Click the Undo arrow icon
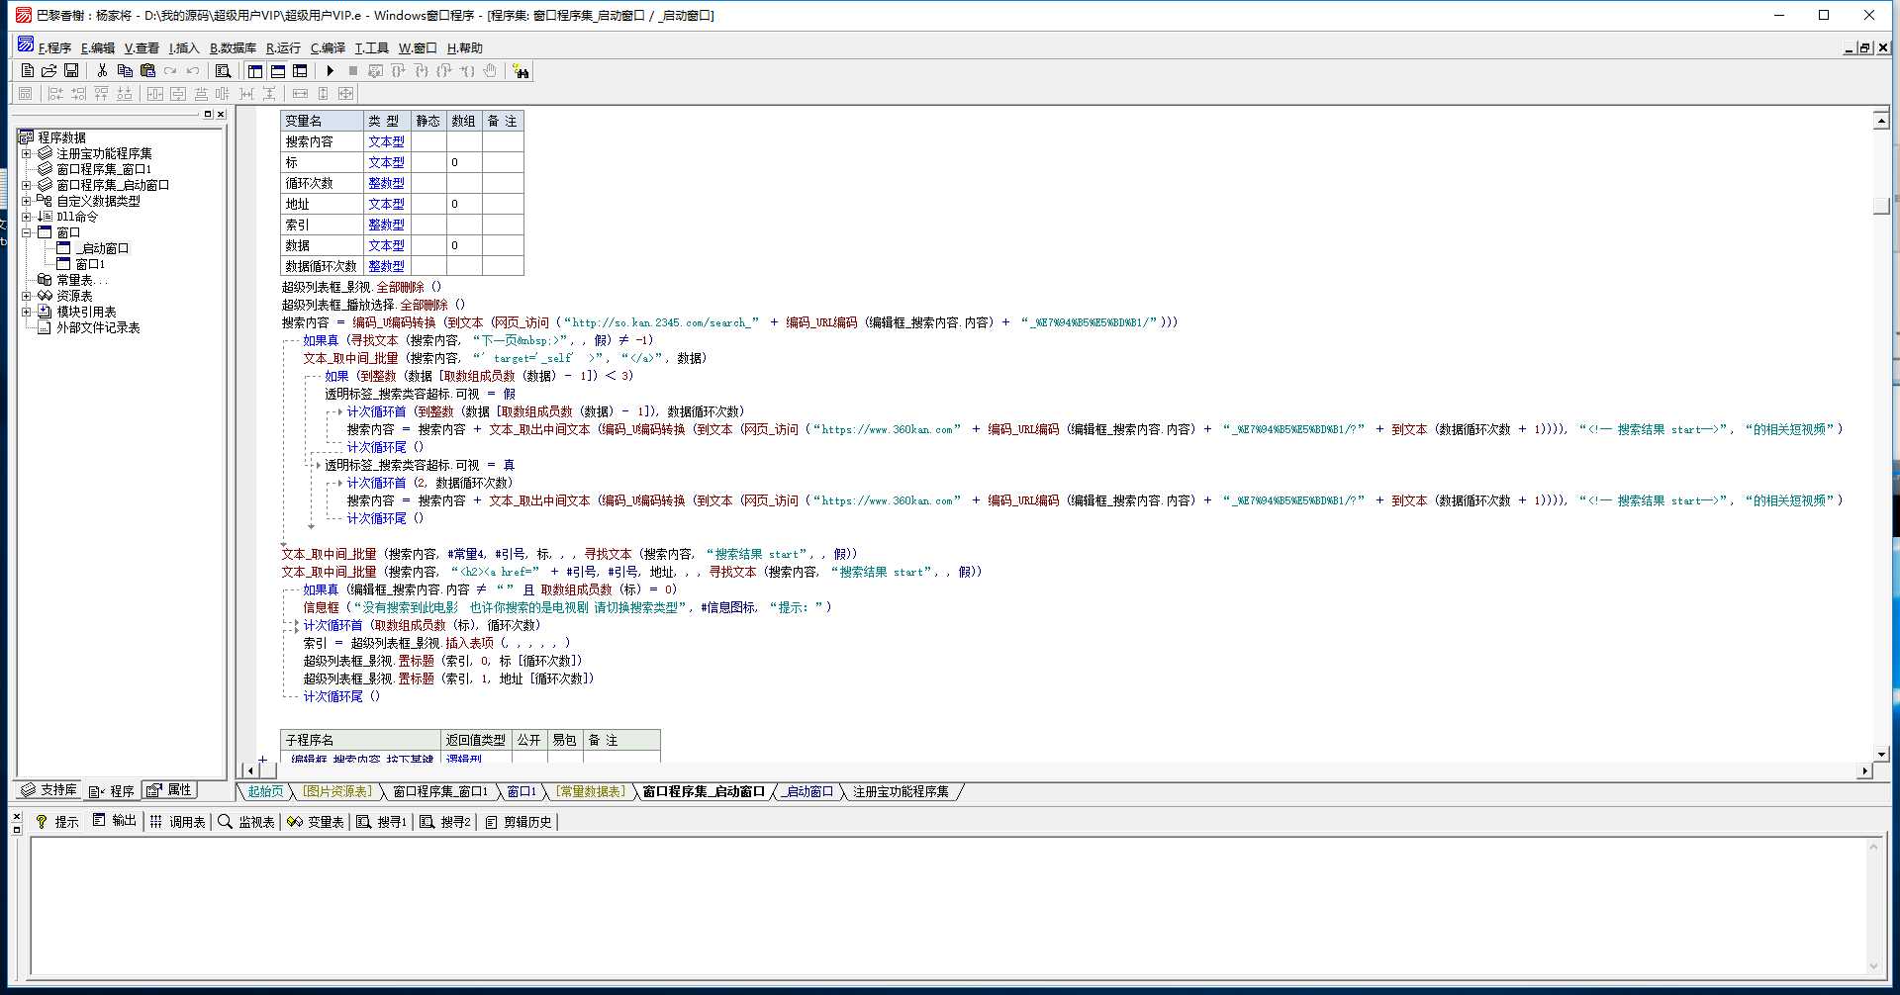Viewport: 1900px width, 995px height. click(x=193, y=70)
